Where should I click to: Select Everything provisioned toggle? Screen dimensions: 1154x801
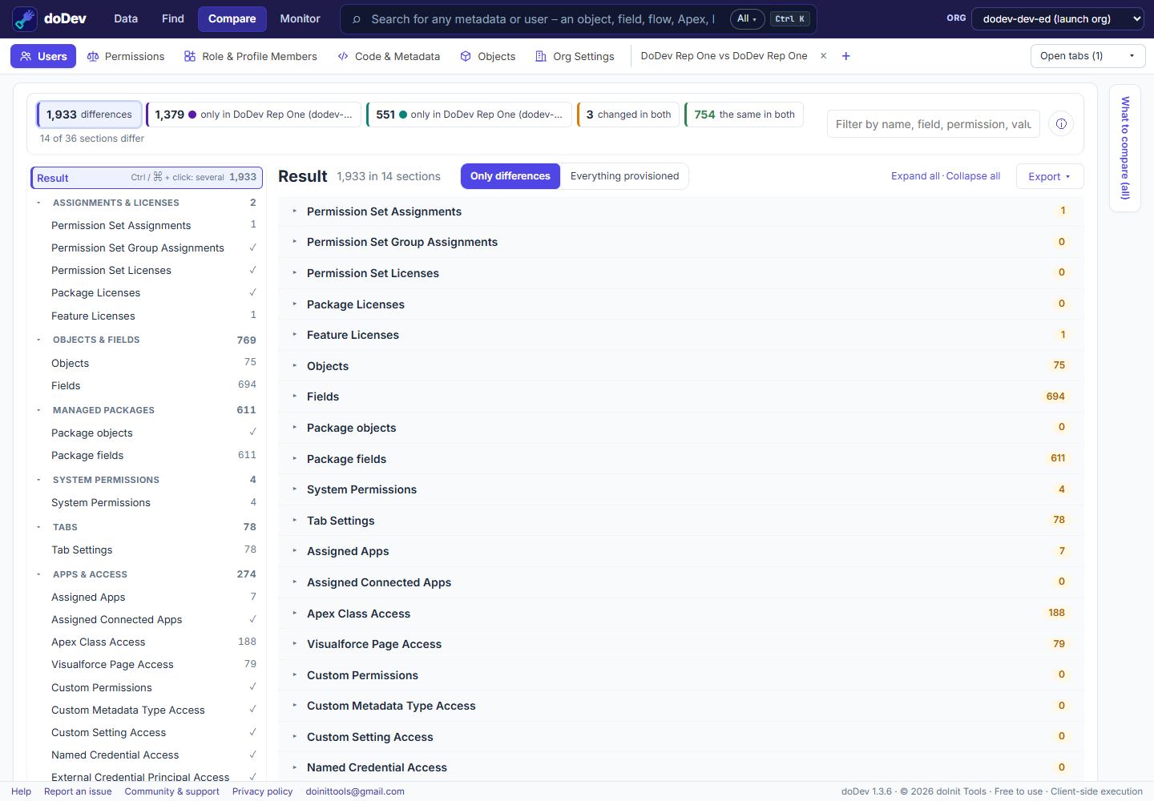624,176
